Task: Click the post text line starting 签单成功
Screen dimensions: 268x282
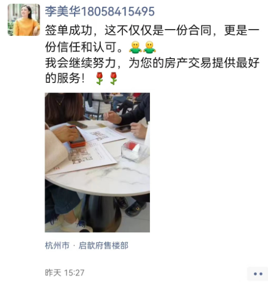Action: (x=152, y=31)
